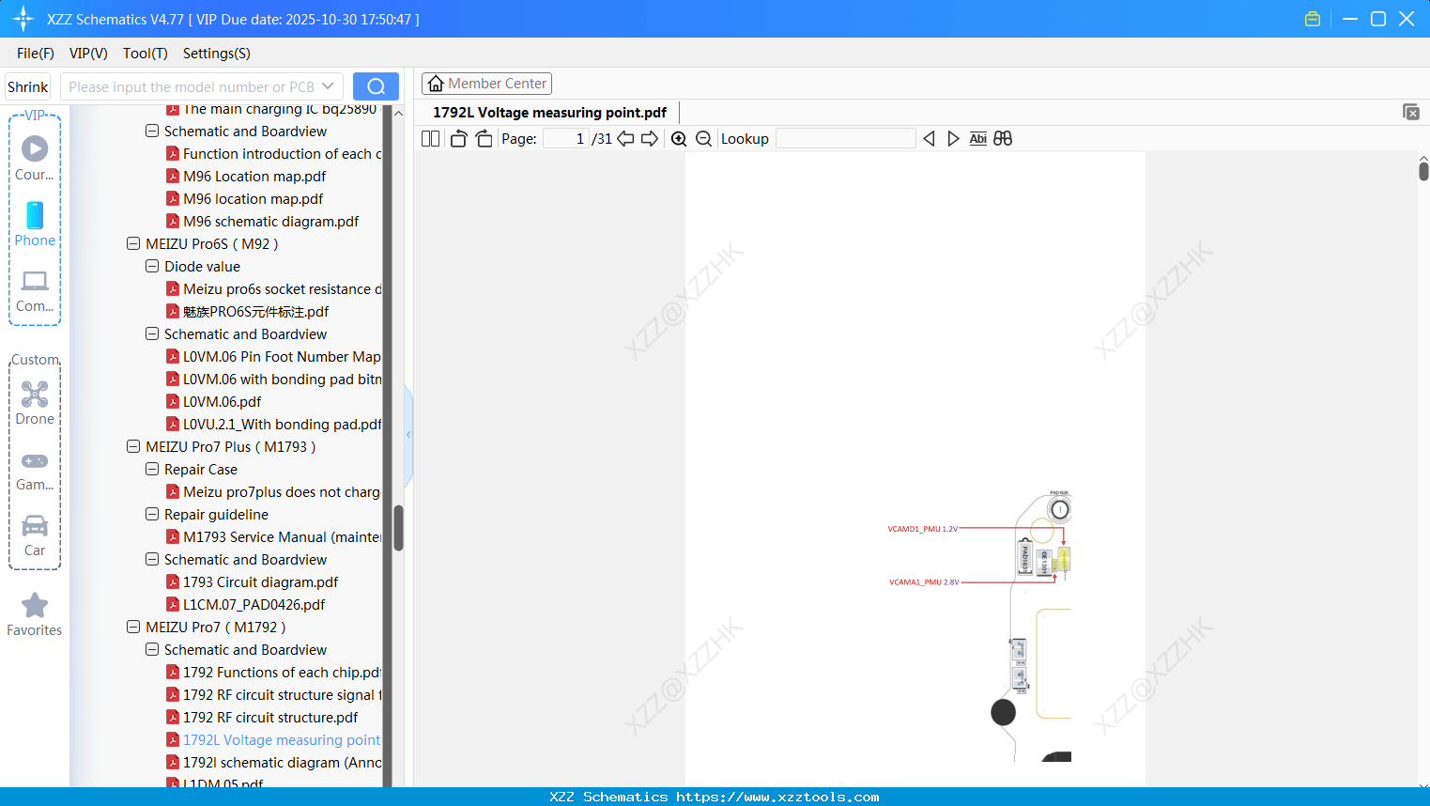Zoom out of the PDF
This screenshot has width=1430, height=806.
703,139
